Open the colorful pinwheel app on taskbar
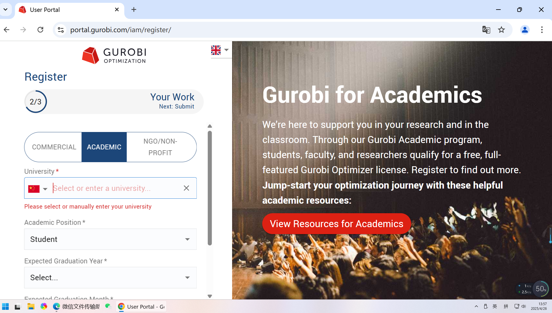 44,307
